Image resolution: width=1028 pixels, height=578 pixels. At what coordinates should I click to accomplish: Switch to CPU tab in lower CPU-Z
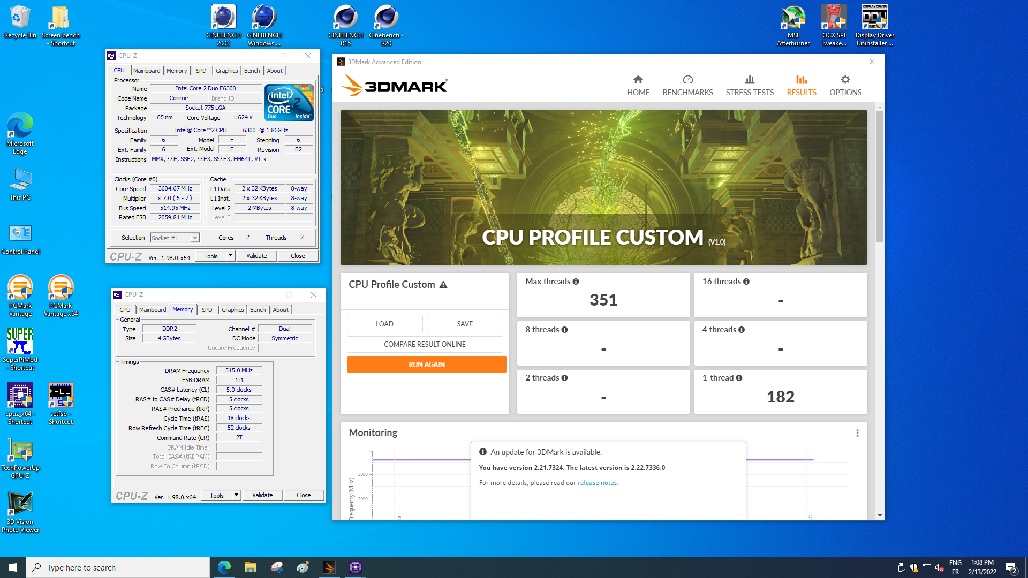125,310
